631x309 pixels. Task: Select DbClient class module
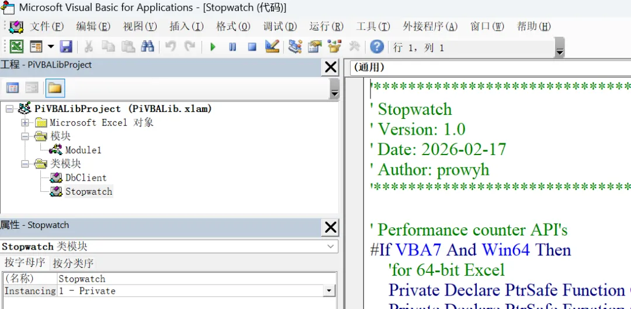pos(86,178)
